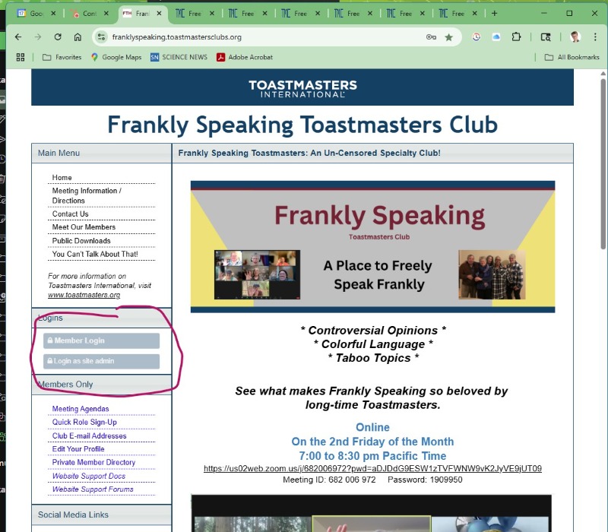Go to the browser home page icon
This screenshot has height=532, width=608.
[78, 36]
